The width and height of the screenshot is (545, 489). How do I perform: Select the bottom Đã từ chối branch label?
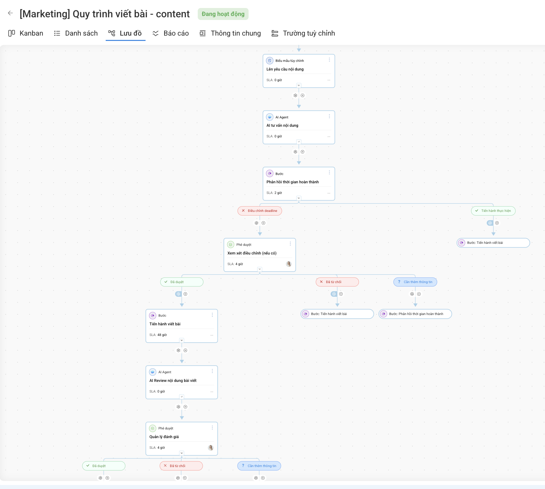point(181,466)
